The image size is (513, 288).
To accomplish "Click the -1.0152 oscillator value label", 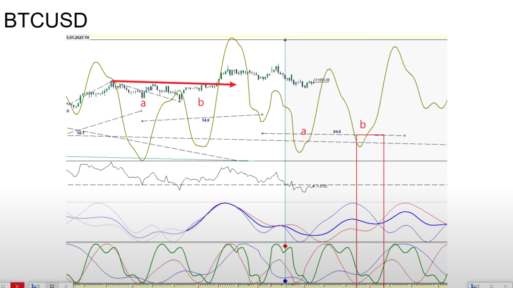I will tap(321, 186).
